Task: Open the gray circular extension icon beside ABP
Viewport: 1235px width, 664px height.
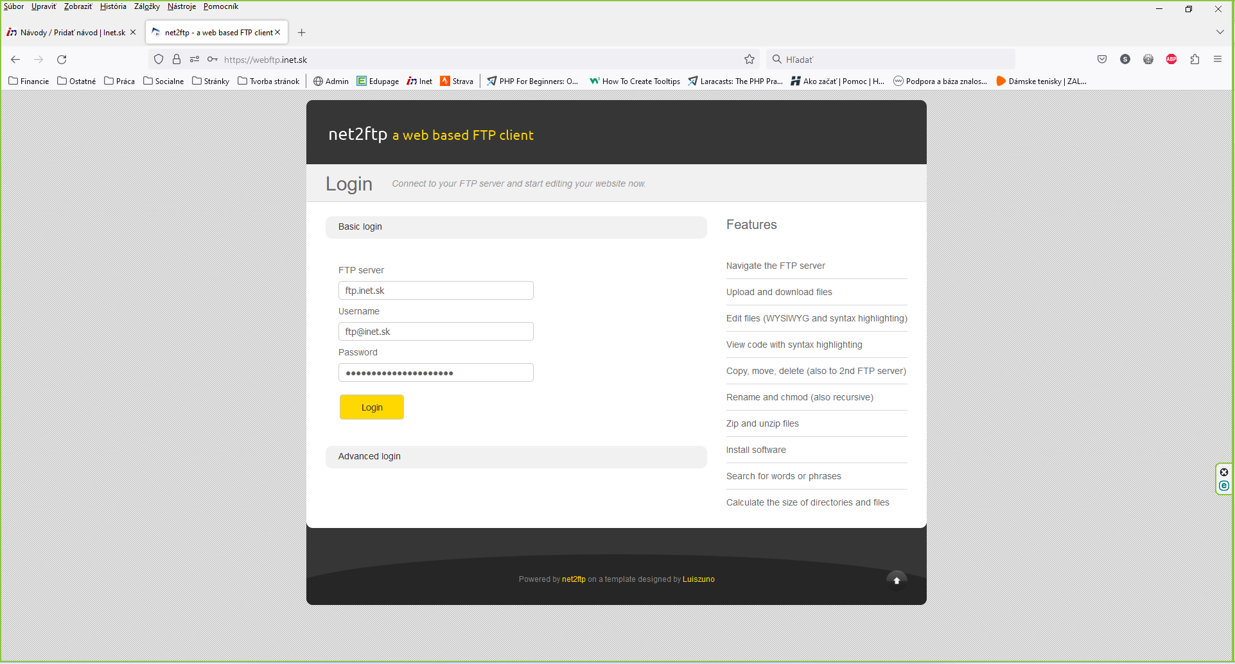Action: coord(1148,60)
